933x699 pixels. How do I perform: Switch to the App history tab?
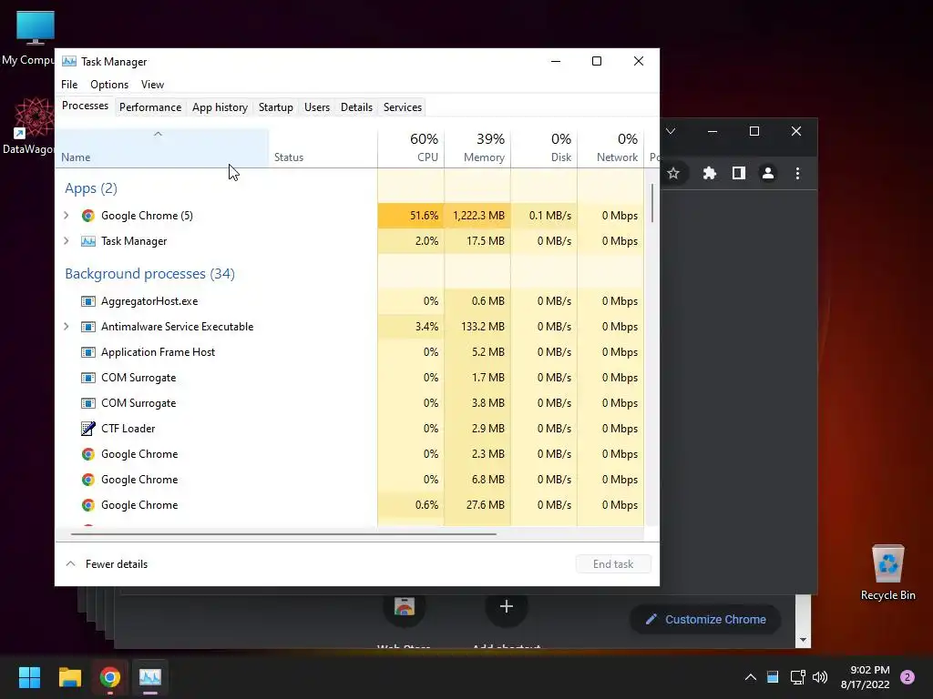click(x=220, y=107)
